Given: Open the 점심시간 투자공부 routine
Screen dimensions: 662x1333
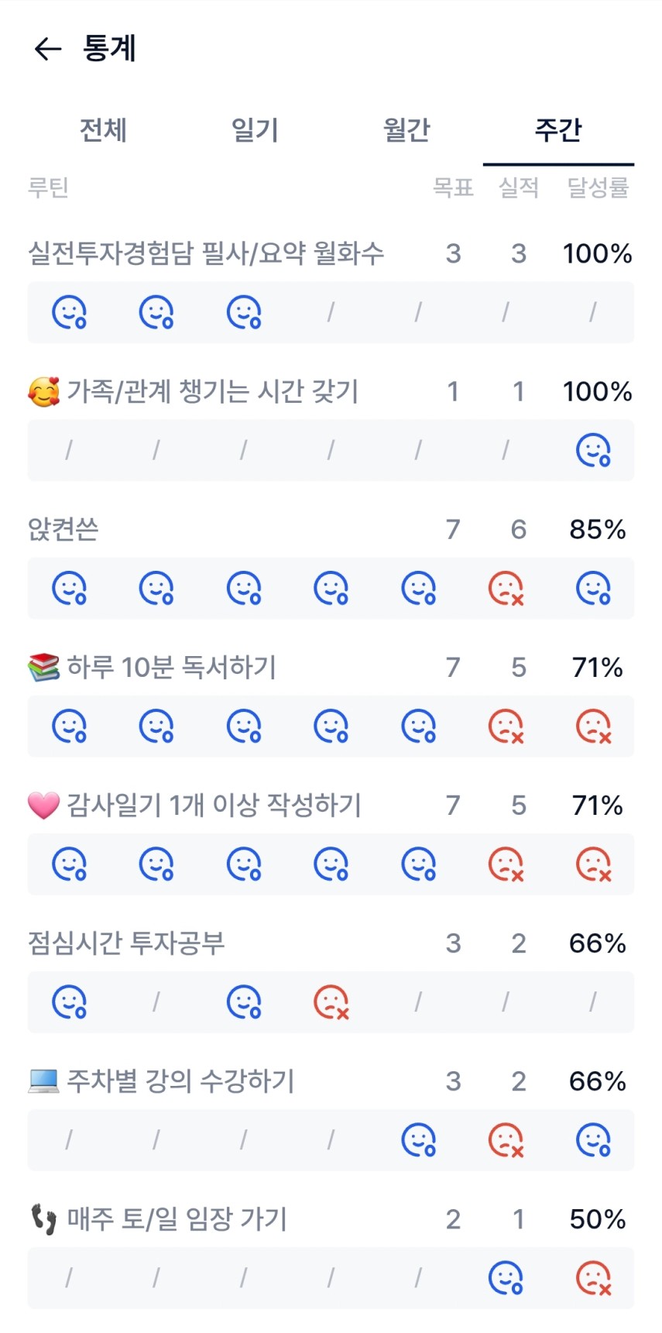Looking at the screenshot, I should (126, 943).
